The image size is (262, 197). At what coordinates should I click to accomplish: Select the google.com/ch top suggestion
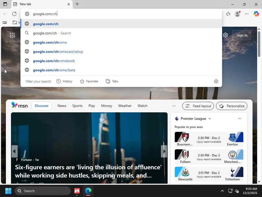[121, 24]
